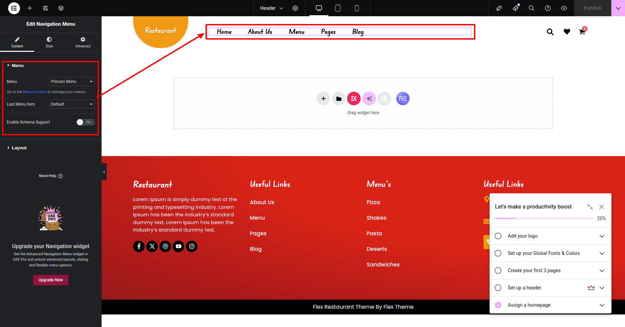
Task: Switch to tablet responsive view
Action: point(338,8)
